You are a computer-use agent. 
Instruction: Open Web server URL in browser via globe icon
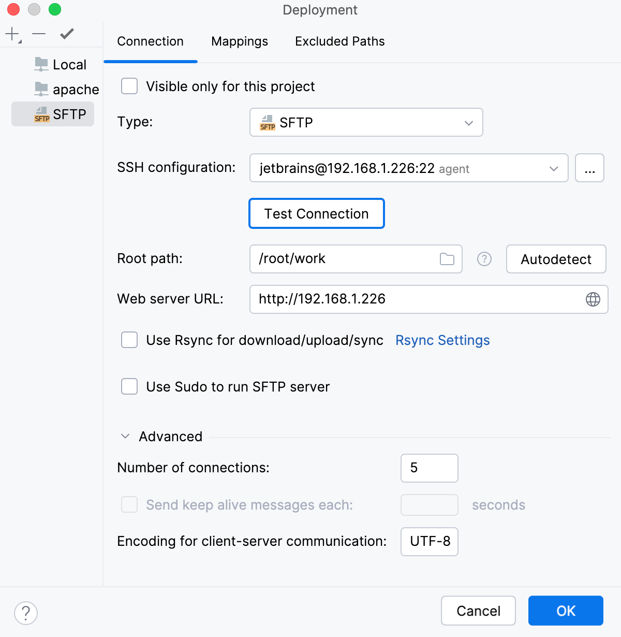point(593,299)
